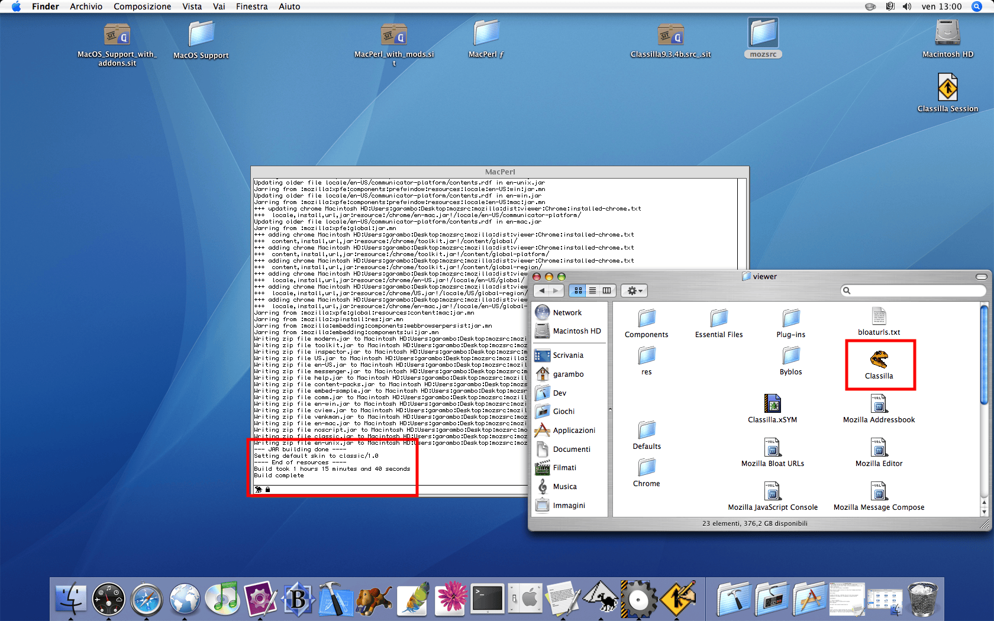The height and width of the screenshot is (621, 994).
Task: Select MacPerl ƒ folder on desktop
Action: 486,38
